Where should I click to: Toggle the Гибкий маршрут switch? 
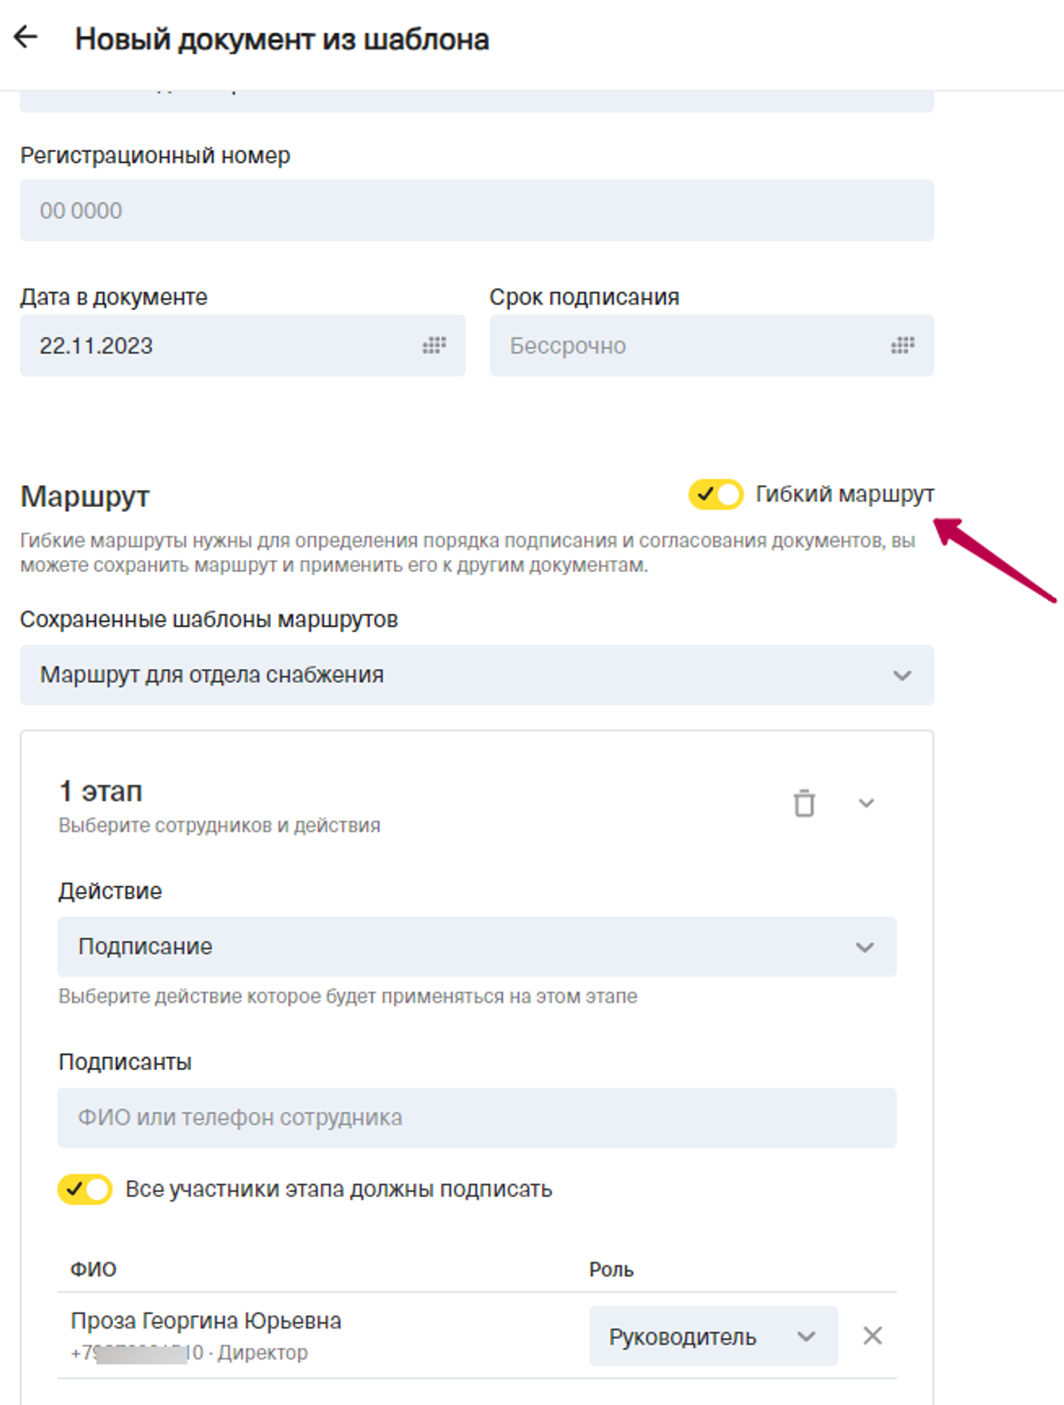716,494
